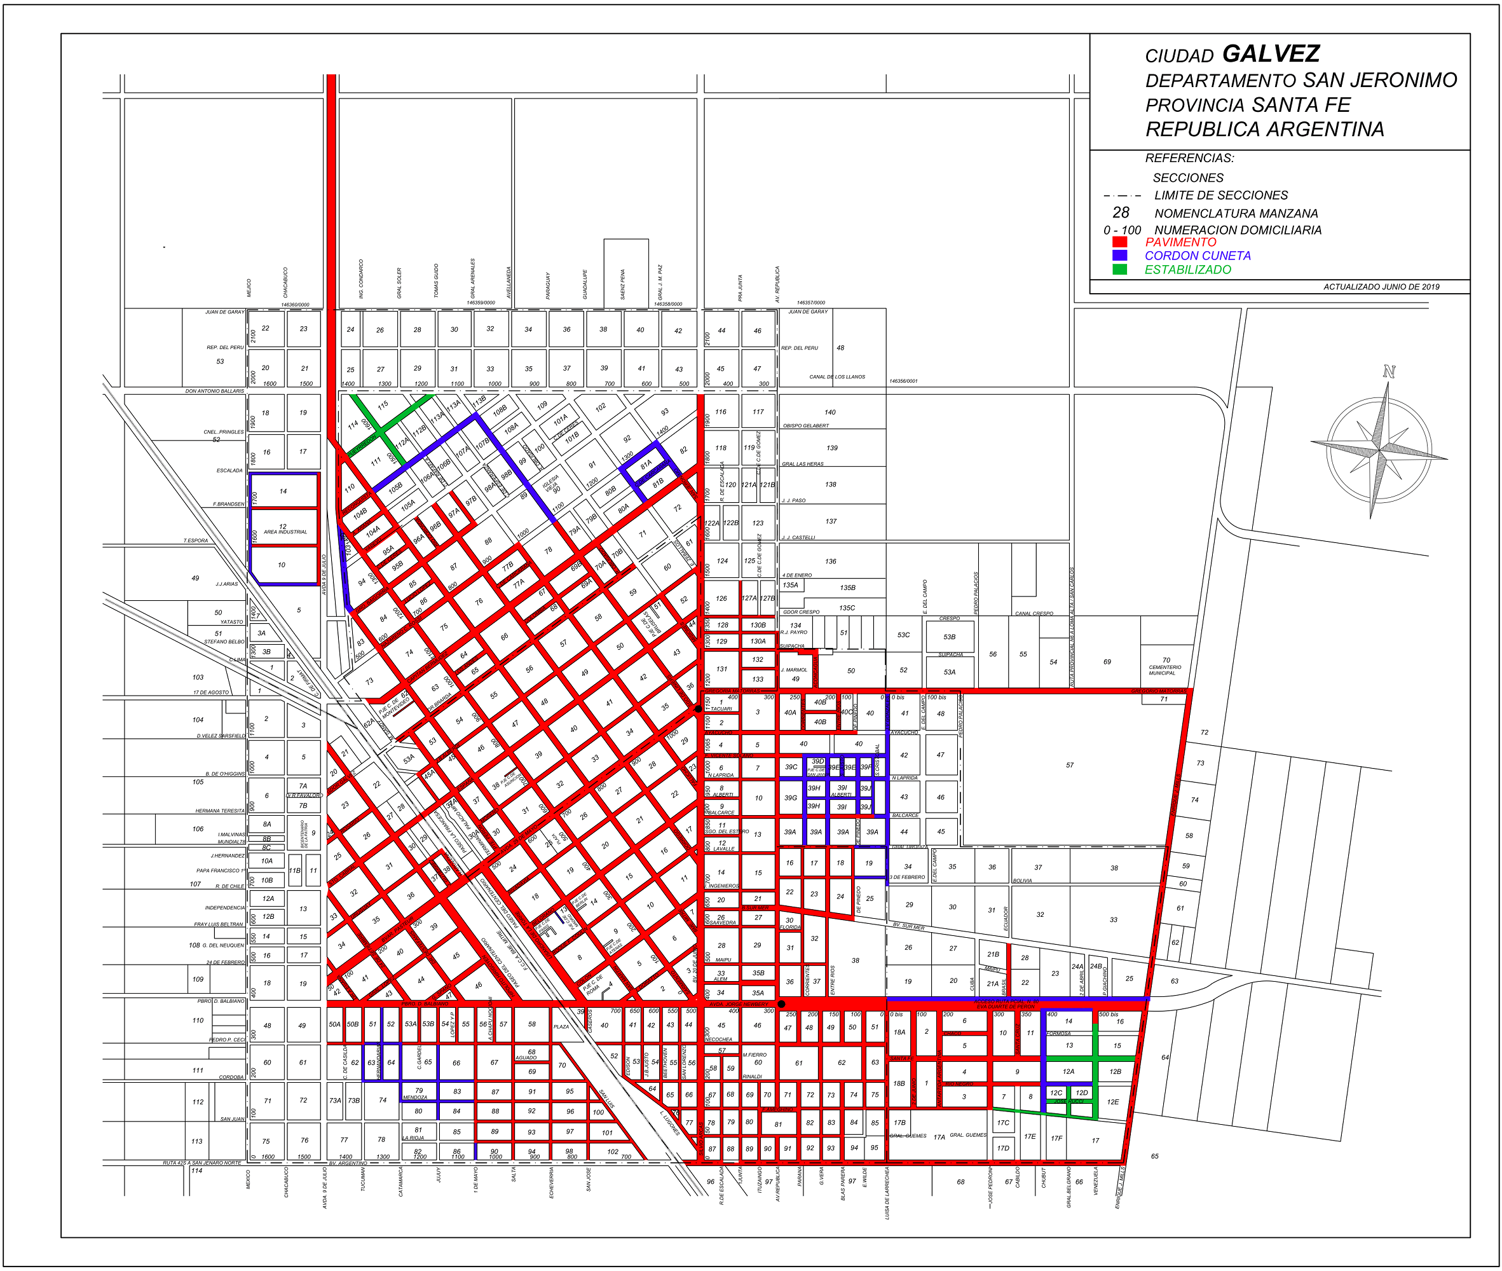Viewport: 1502px width, 1271px height.
Task: Click the blue CORDON CUNETA legend text
Action: click(x=1198, y=256)
